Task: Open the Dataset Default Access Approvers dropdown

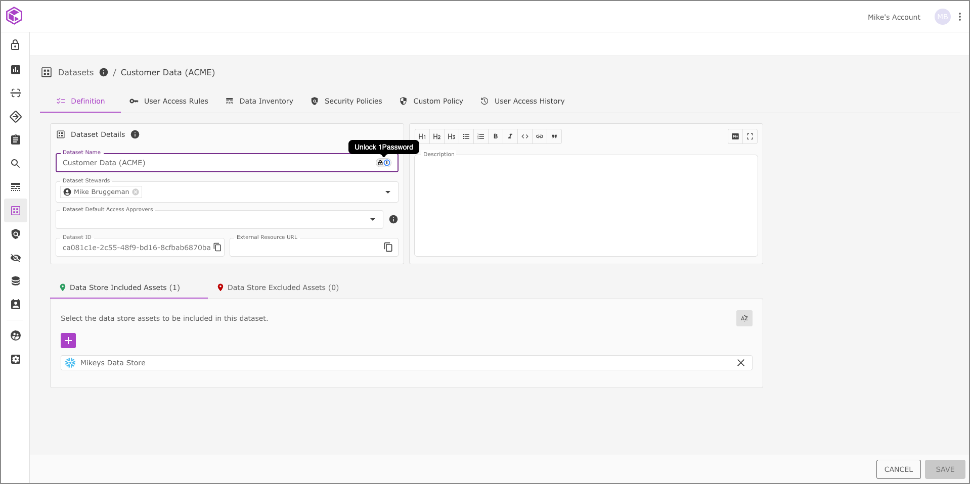Action: click(x=373, y=219)
